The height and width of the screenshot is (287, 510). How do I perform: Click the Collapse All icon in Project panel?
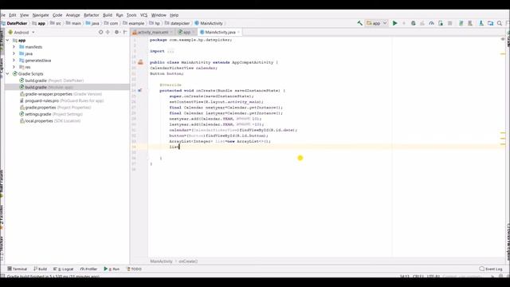108,32
